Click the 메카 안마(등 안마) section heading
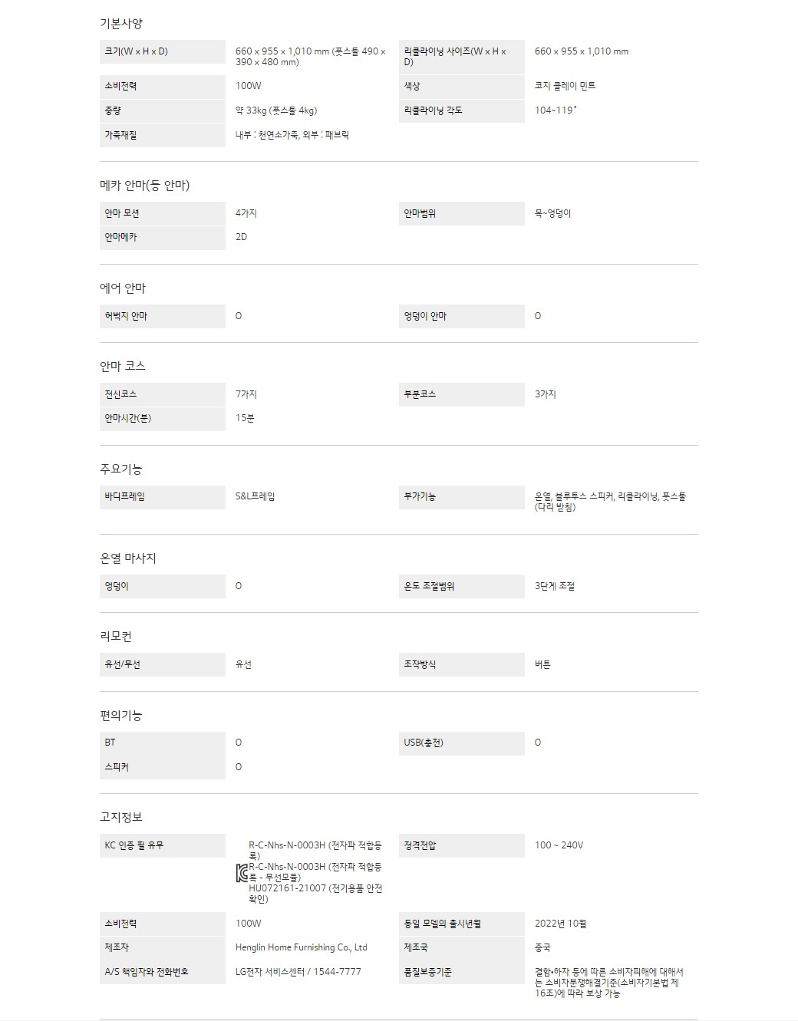The height and width of the screenshot is (1021, 798). 144,185
